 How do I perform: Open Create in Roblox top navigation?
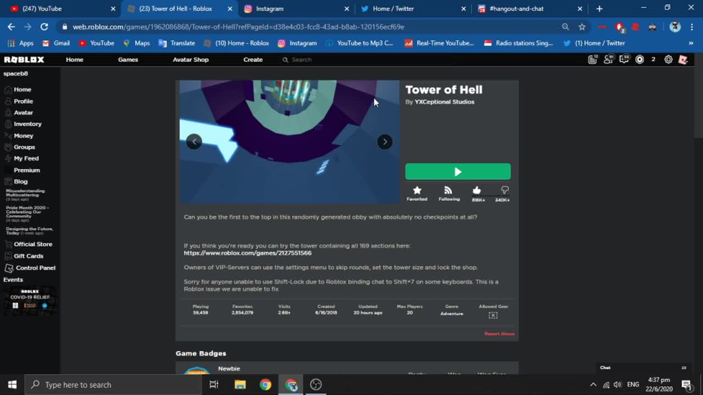click(x=253, y=60)
